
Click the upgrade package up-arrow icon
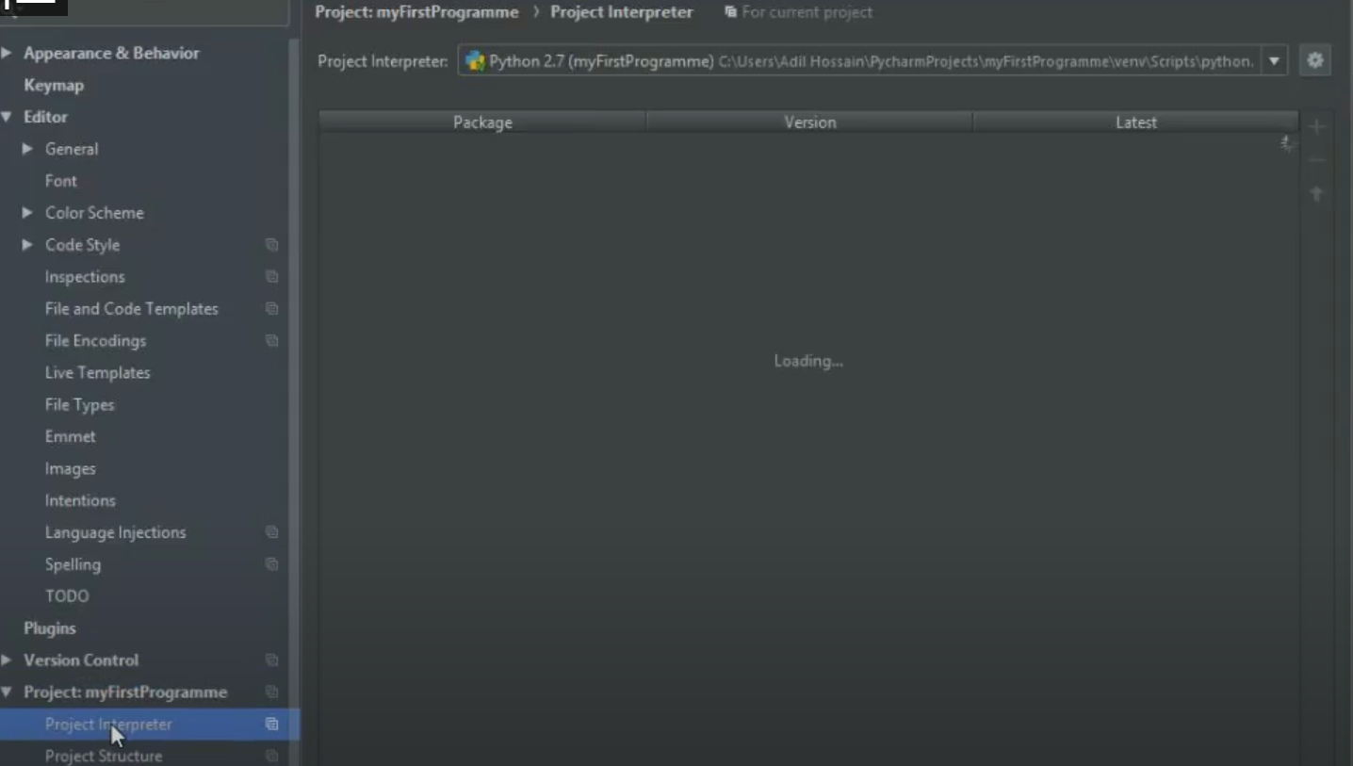click(x=1317, y=194)
